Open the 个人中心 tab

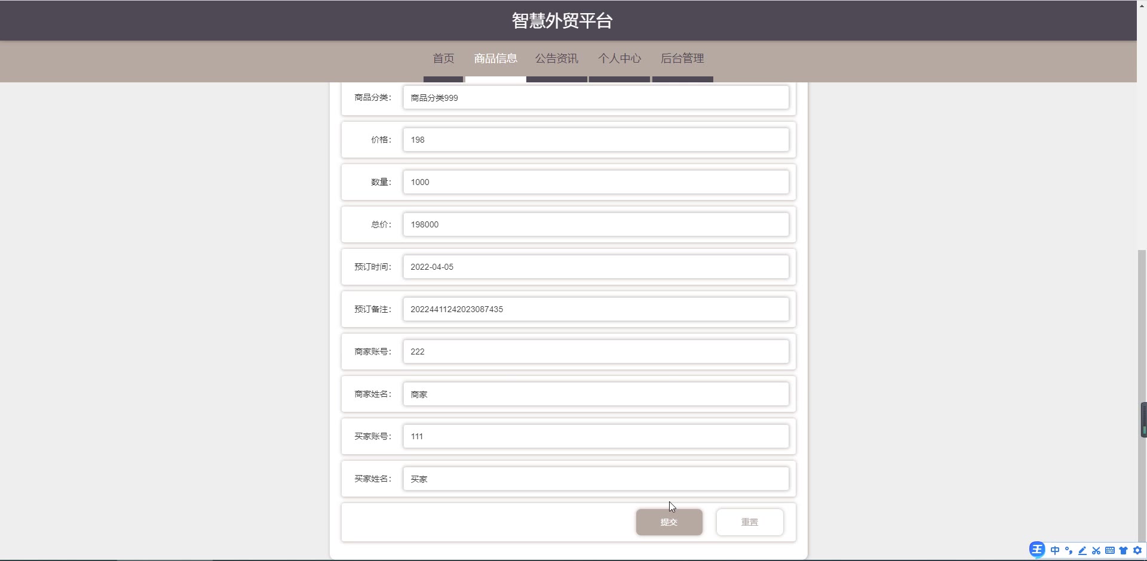619,58
